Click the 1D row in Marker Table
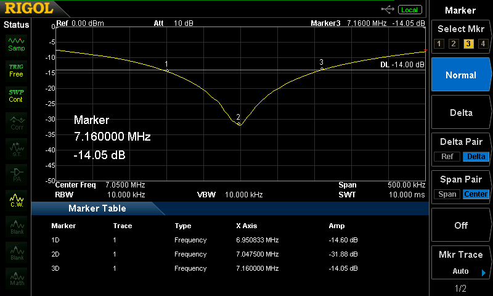493x296 pixels. point(205,240)
